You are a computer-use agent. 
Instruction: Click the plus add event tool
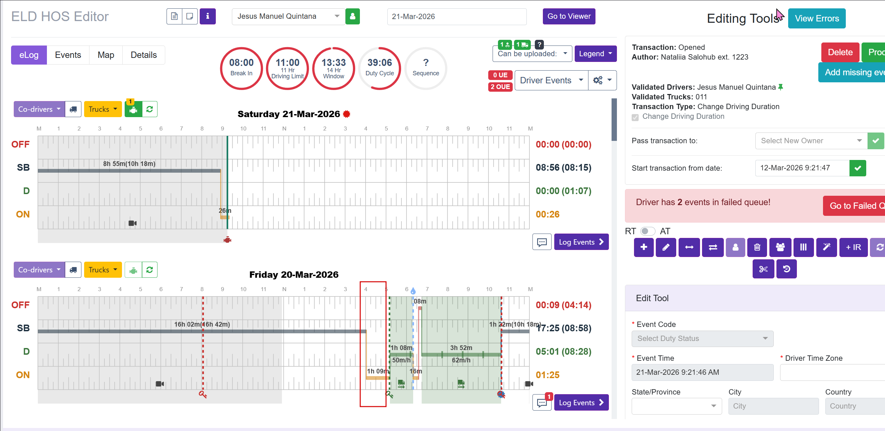643,247
